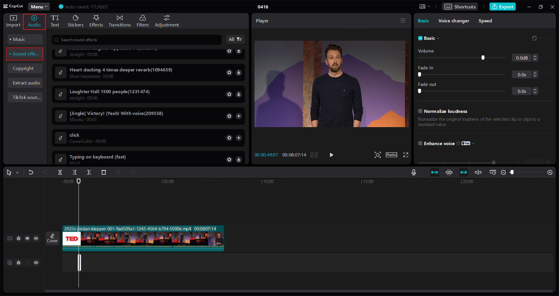Download the Laughter Hall 1500 people sound
Viewport: 559px width, 296px height.
coord(239,94)
